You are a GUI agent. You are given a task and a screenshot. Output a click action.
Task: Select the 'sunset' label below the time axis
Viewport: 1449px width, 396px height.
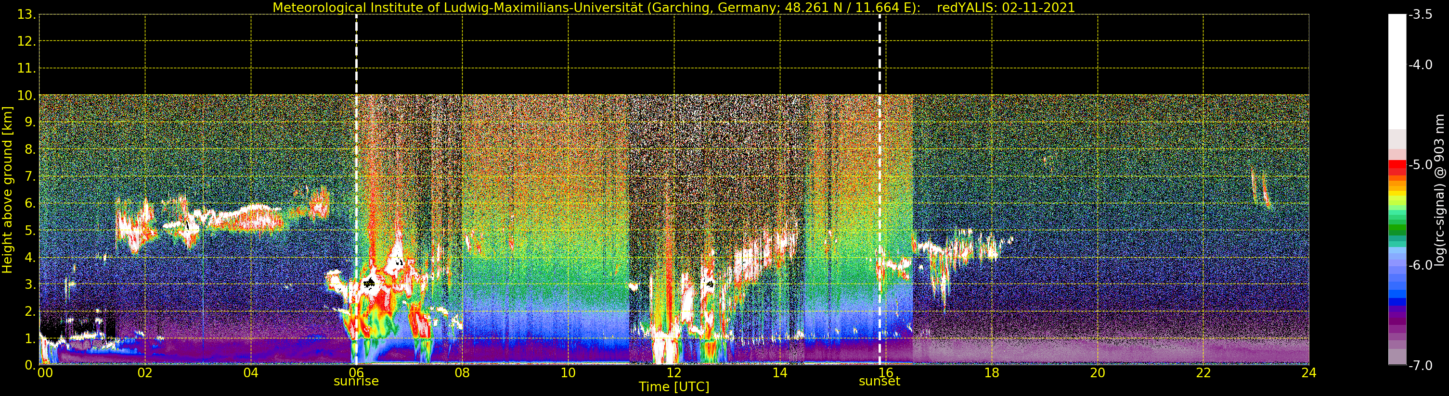coord(879,382)
